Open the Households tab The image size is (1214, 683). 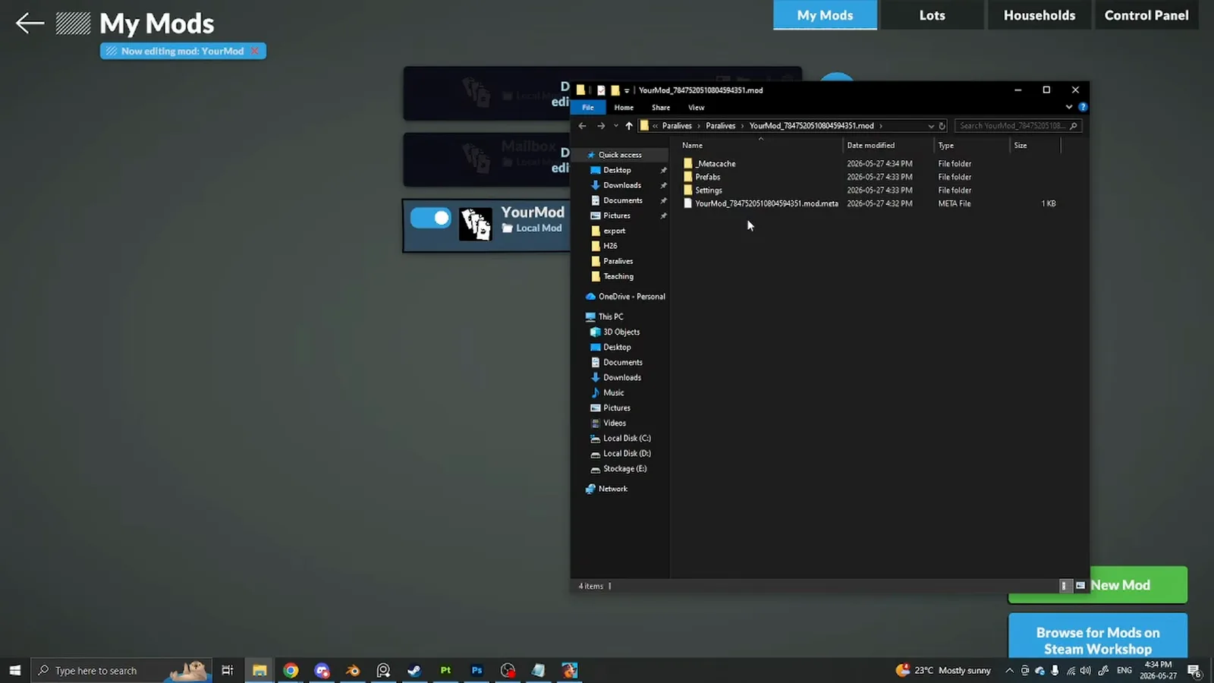[x=1039, y=15]
